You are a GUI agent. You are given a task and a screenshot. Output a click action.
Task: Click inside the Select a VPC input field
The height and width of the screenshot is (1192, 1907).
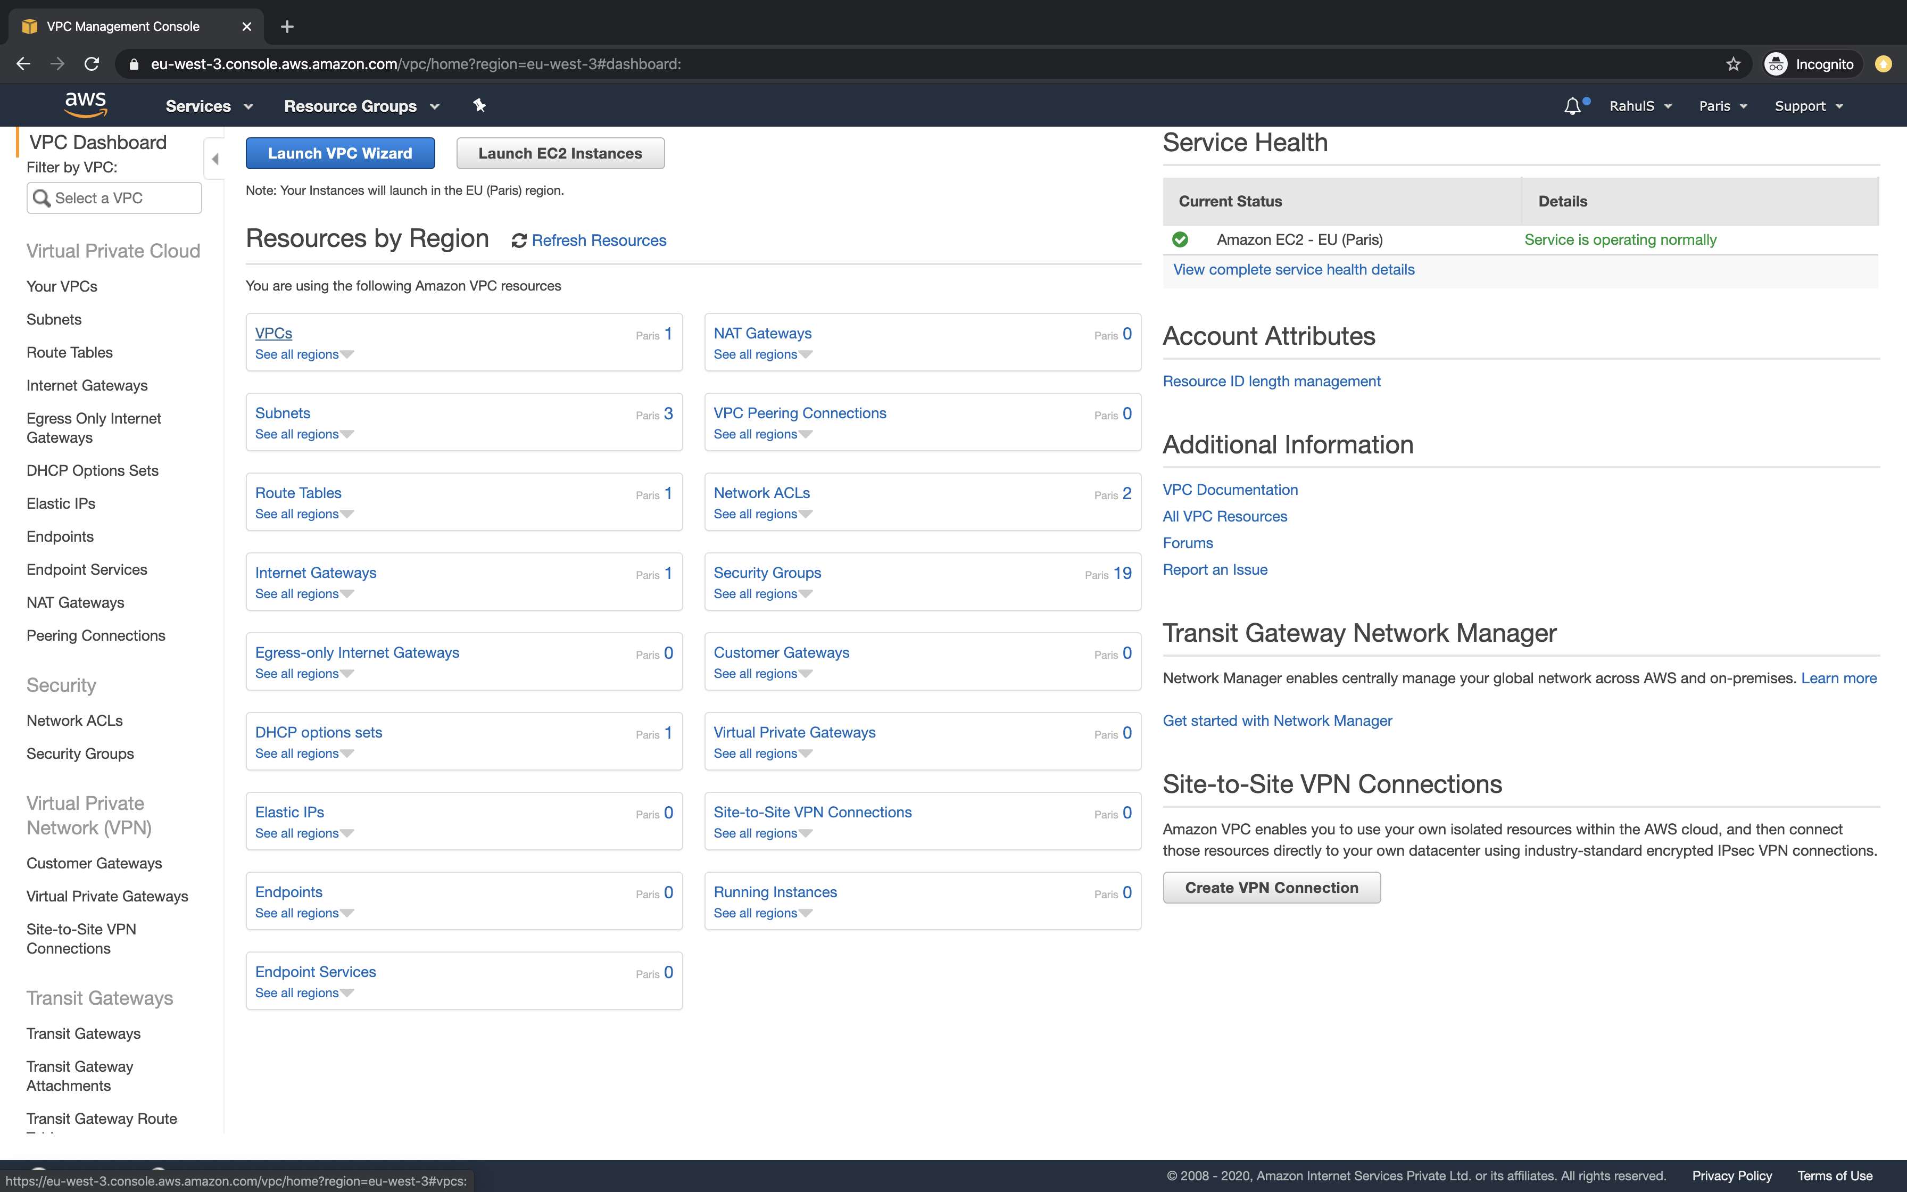click(x=118, y=198)
